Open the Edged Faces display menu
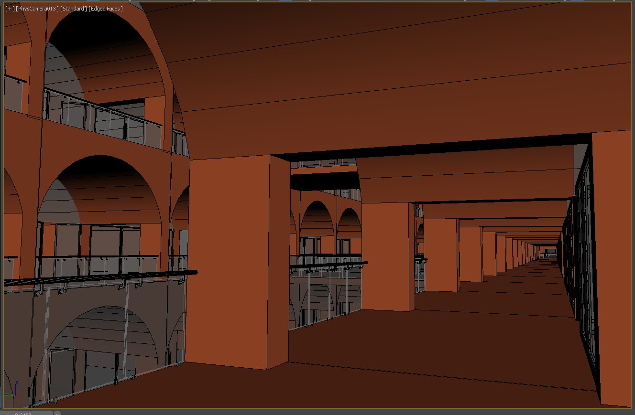This screenshot has height=415, width=635. tap(105, 9)
